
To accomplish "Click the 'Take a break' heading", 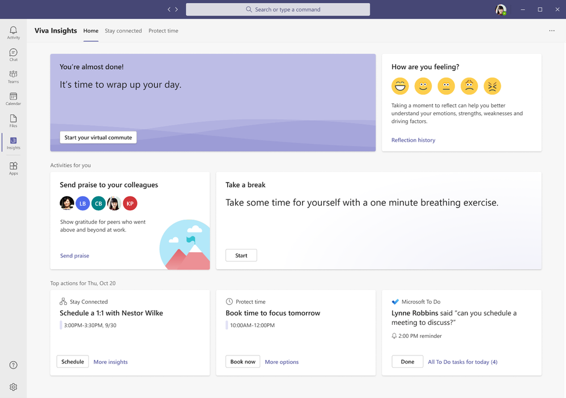I will point(245,185).
